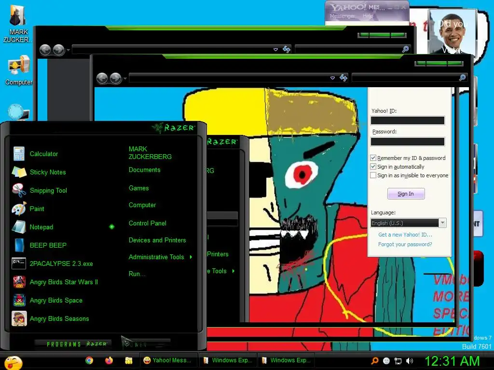
Task: Open the BEEP BEEP program icon
Action: pyautogui.click(x=19, y=245)
